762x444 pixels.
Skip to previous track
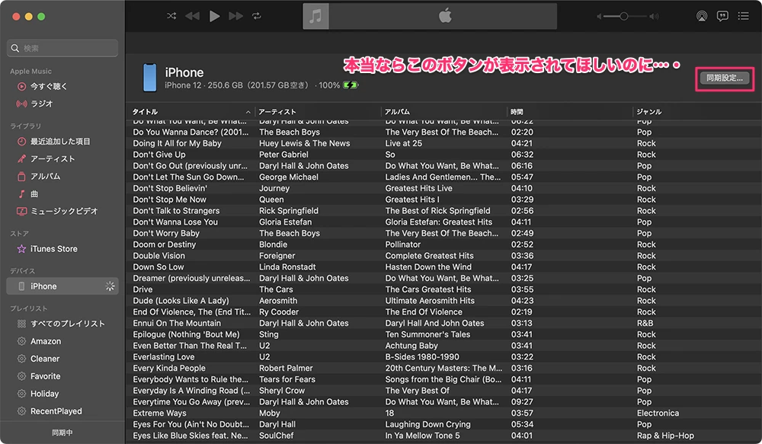(x=193, y=16)
